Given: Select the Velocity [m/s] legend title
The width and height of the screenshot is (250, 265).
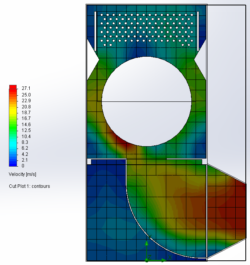Looking at the screenshot, I should pyautogui.click(x=22, y=174).
